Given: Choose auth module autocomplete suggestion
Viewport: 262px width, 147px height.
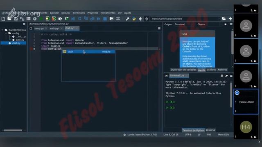Looking at the screenshot, I should pyautogui.click(x=88, y=52).
